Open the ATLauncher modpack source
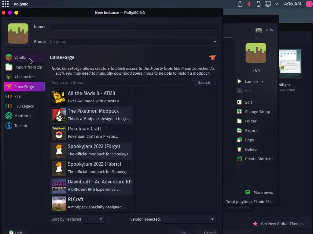Screen dimensions: 313x234 (24, 77)
